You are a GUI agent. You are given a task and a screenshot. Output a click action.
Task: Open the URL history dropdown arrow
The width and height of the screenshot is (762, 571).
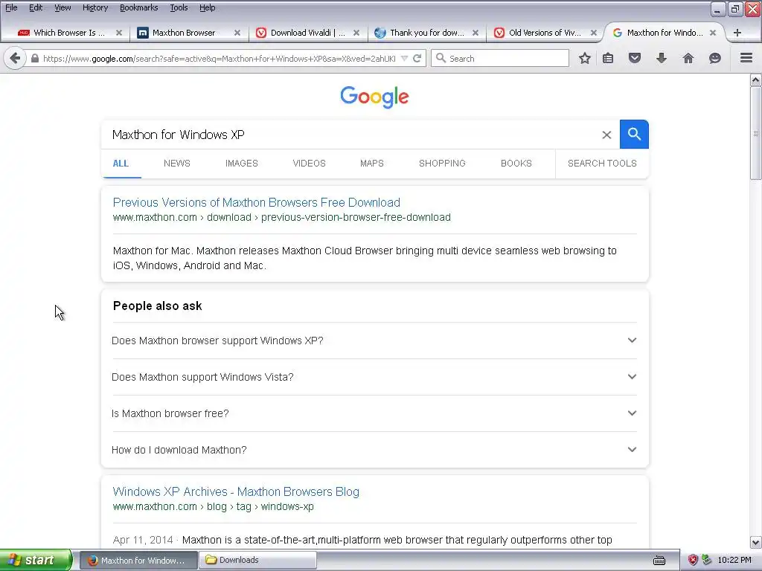(404, 58)
